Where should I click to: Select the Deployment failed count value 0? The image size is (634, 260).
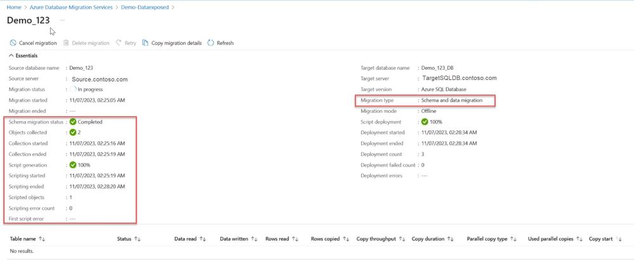423,165
